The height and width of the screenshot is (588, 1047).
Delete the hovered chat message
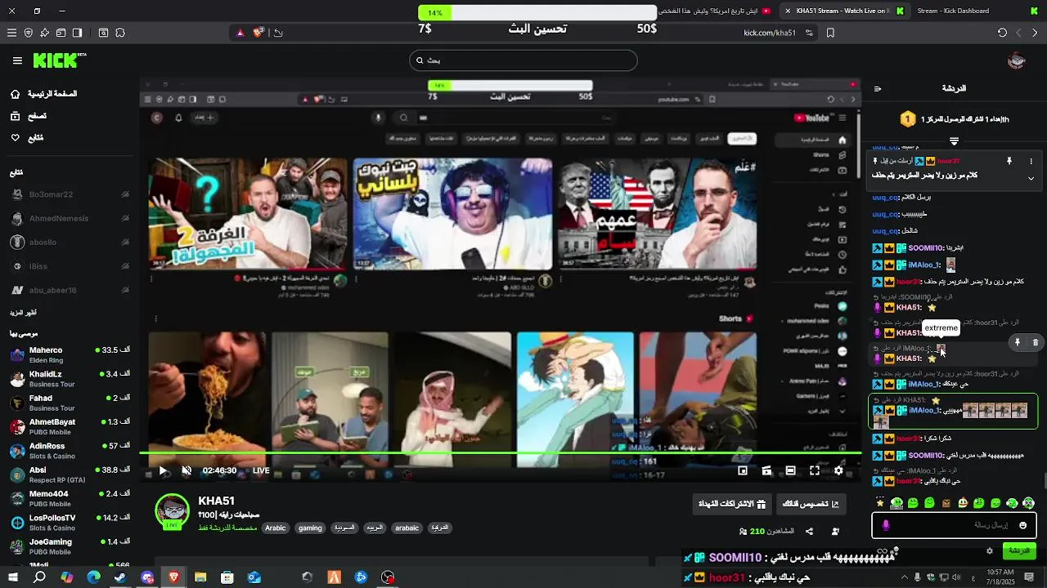[1035, 343]
